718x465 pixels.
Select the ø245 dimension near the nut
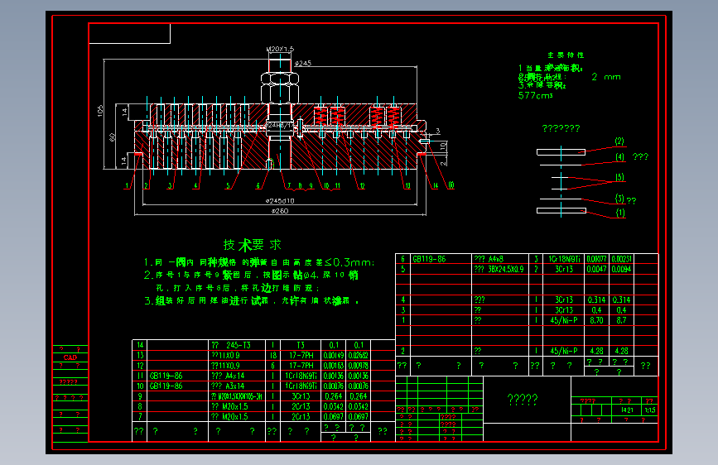tap(302, 63)
